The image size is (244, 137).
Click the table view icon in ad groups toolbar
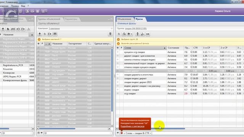pos(55,34)
